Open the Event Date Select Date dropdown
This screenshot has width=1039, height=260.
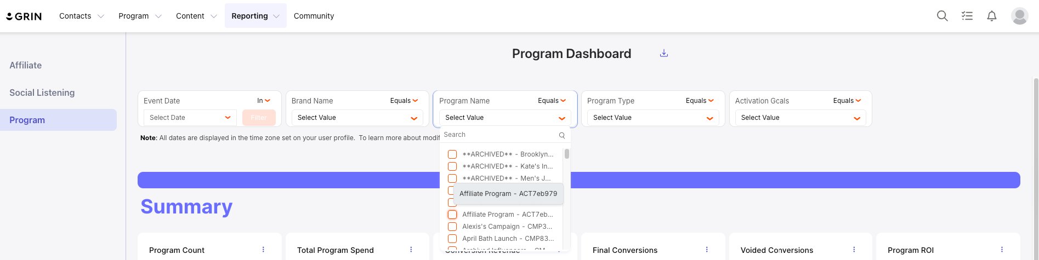pyautogui.click(x=190, y=118)
